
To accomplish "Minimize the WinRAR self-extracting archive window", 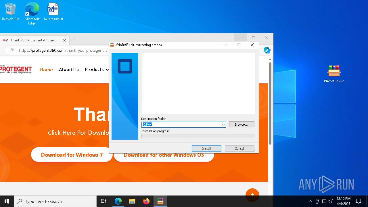I will pyautogui.click(x=226, y=45).
